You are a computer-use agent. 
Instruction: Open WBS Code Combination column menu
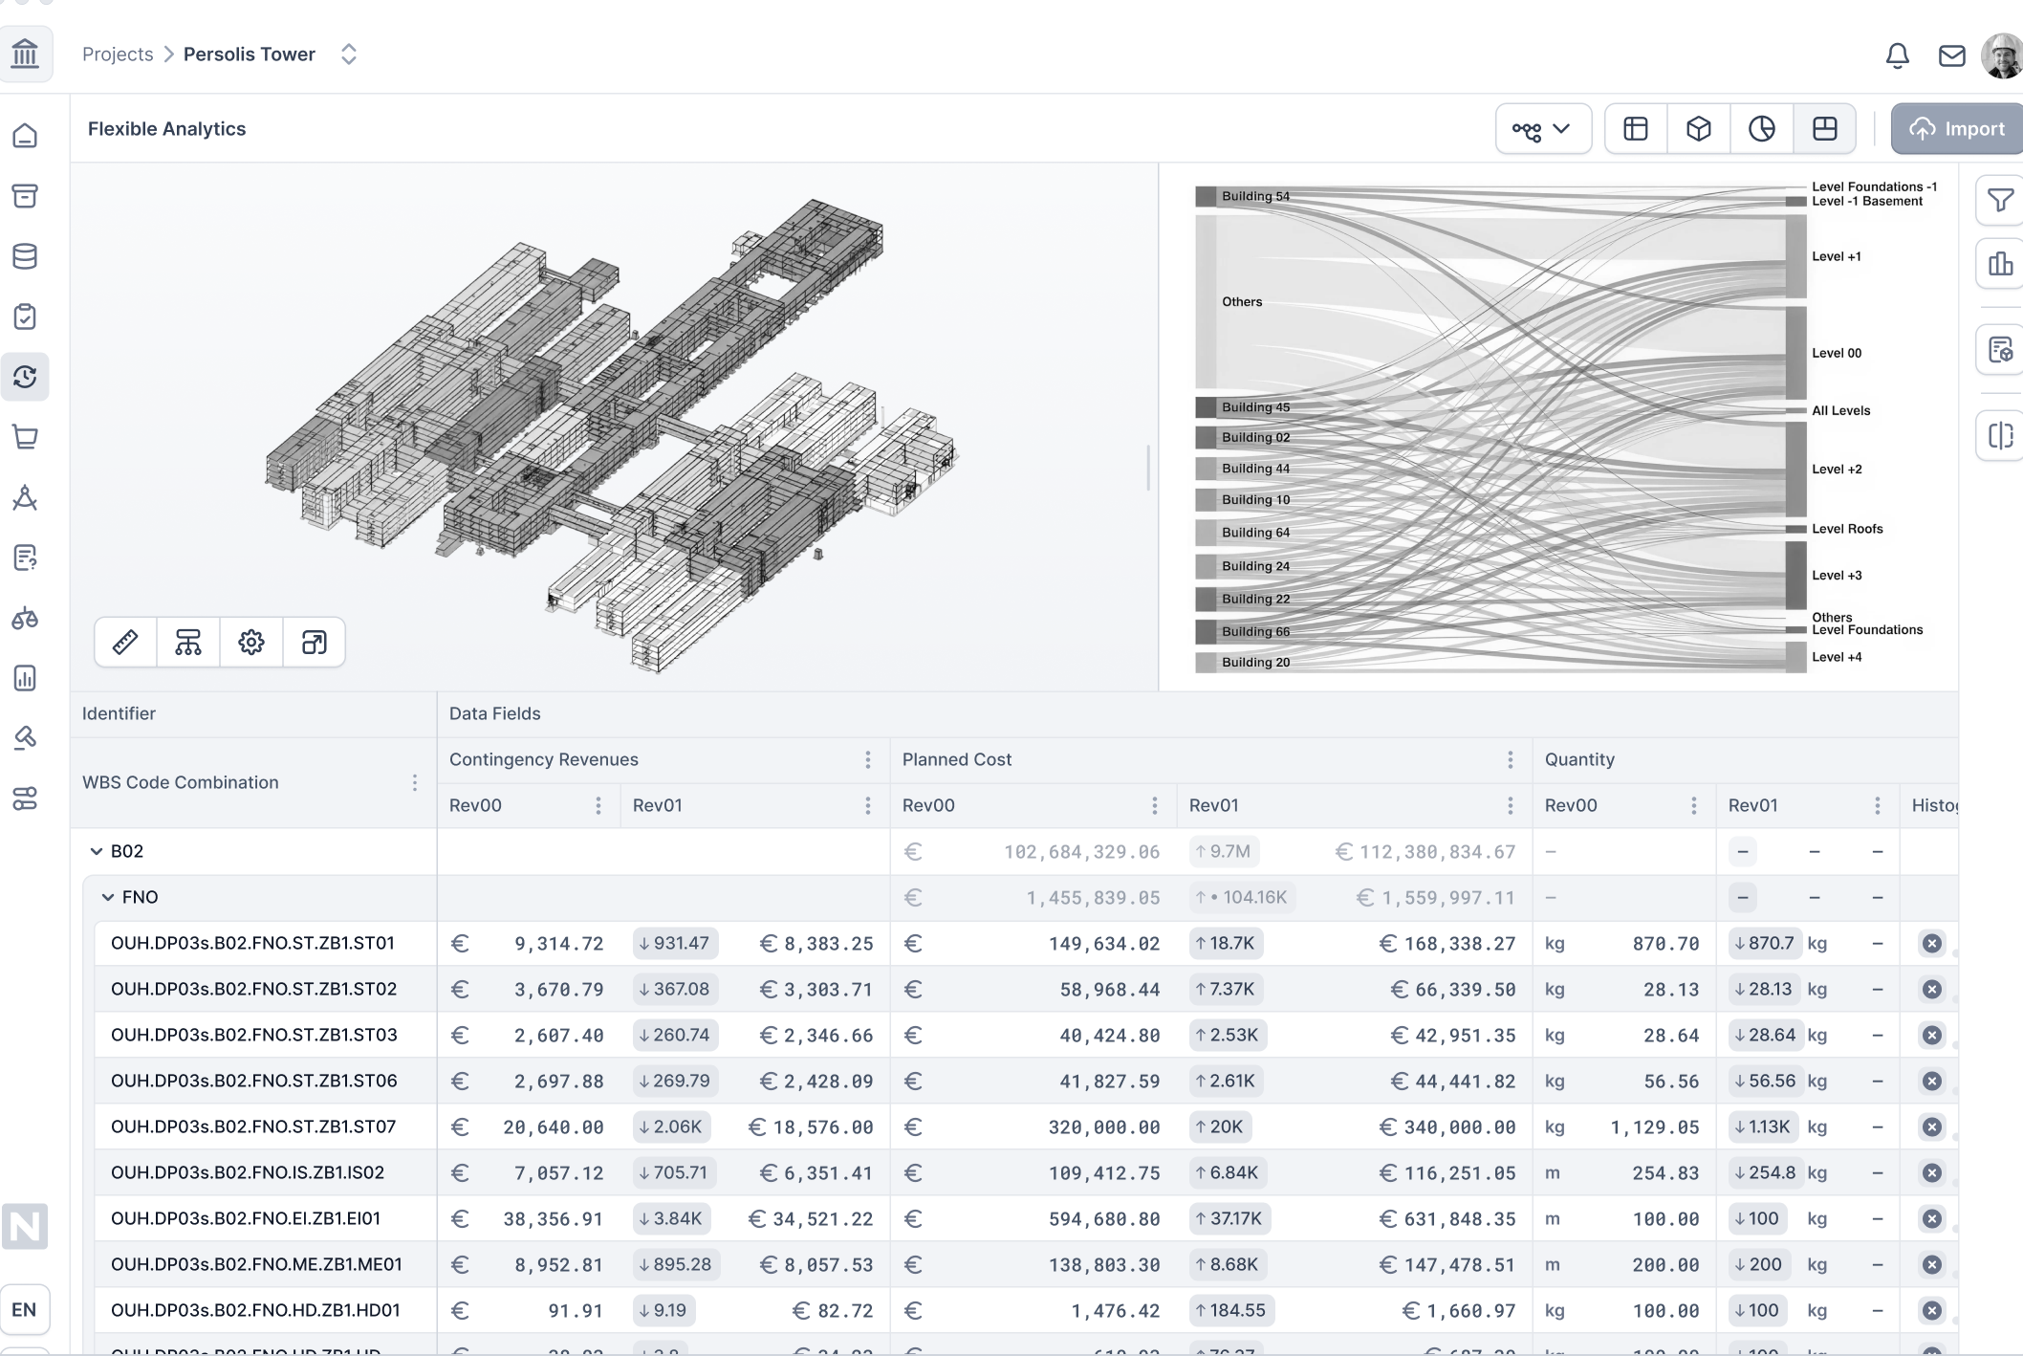pyautogui.click(x=415, y=782)
